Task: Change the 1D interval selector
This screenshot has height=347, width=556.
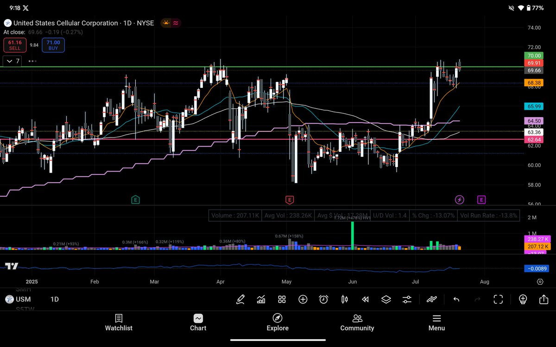Action: (55, 299)
